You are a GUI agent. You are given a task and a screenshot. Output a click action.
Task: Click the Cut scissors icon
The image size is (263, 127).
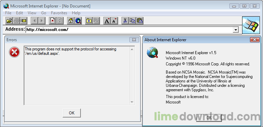pyautogui.click(x=125, y=21)
